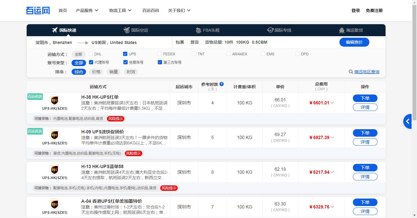Sort results by 时效

pos(131,72)
